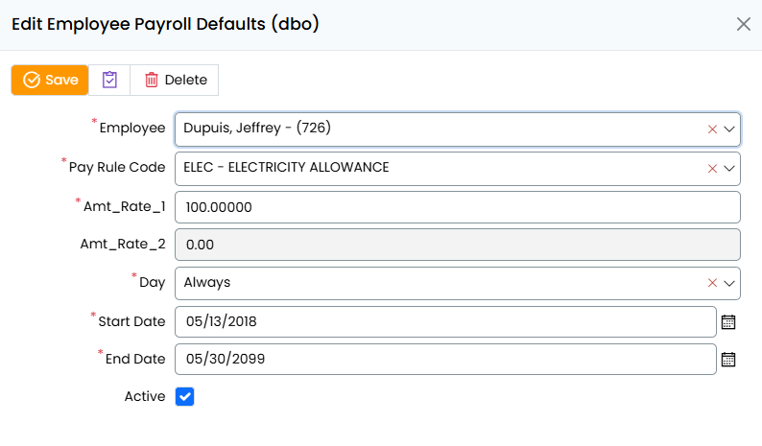Image resolution: width=762 pixels, height=446 pixels.
Task: Close the Edit Employee Payroll Defaults dialog
Action: (743, 25)
